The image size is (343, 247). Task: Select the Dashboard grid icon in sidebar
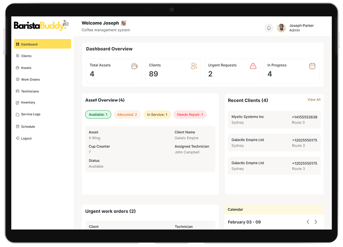[18, 43]
